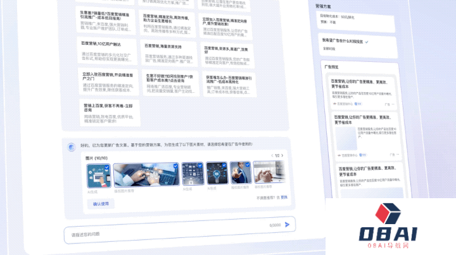
Task: Select ad copy card 百度营销,精准定向,高效传播
Action: [x=167, y=24]
